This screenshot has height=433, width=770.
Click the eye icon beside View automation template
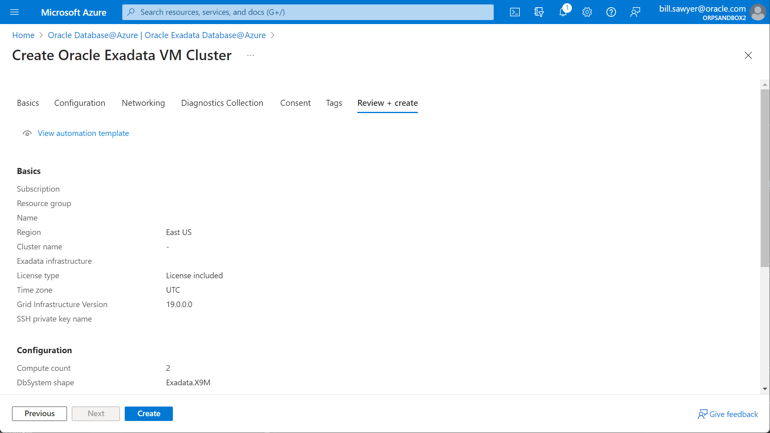27,133
